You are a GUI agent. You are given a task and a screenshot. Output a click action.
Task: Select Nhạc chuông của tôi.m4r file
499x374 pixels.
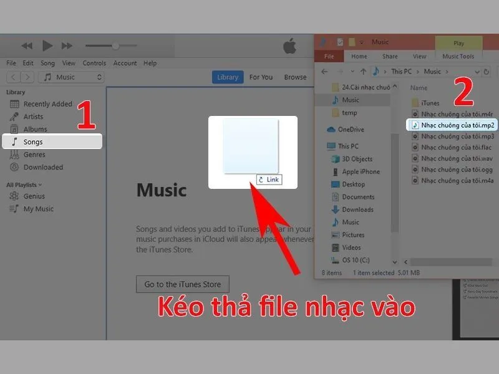point(453,114)
